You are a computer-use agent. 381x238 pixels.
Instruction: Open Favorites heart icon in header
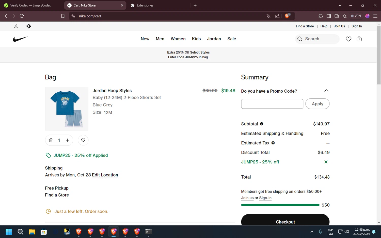click(348, 39)
